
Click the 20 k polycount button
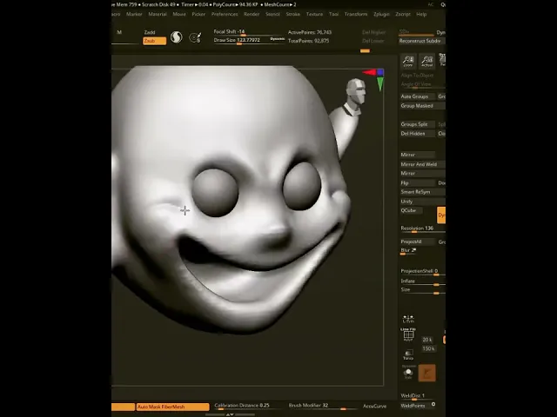pyautogui.click(x=427, y=340)
